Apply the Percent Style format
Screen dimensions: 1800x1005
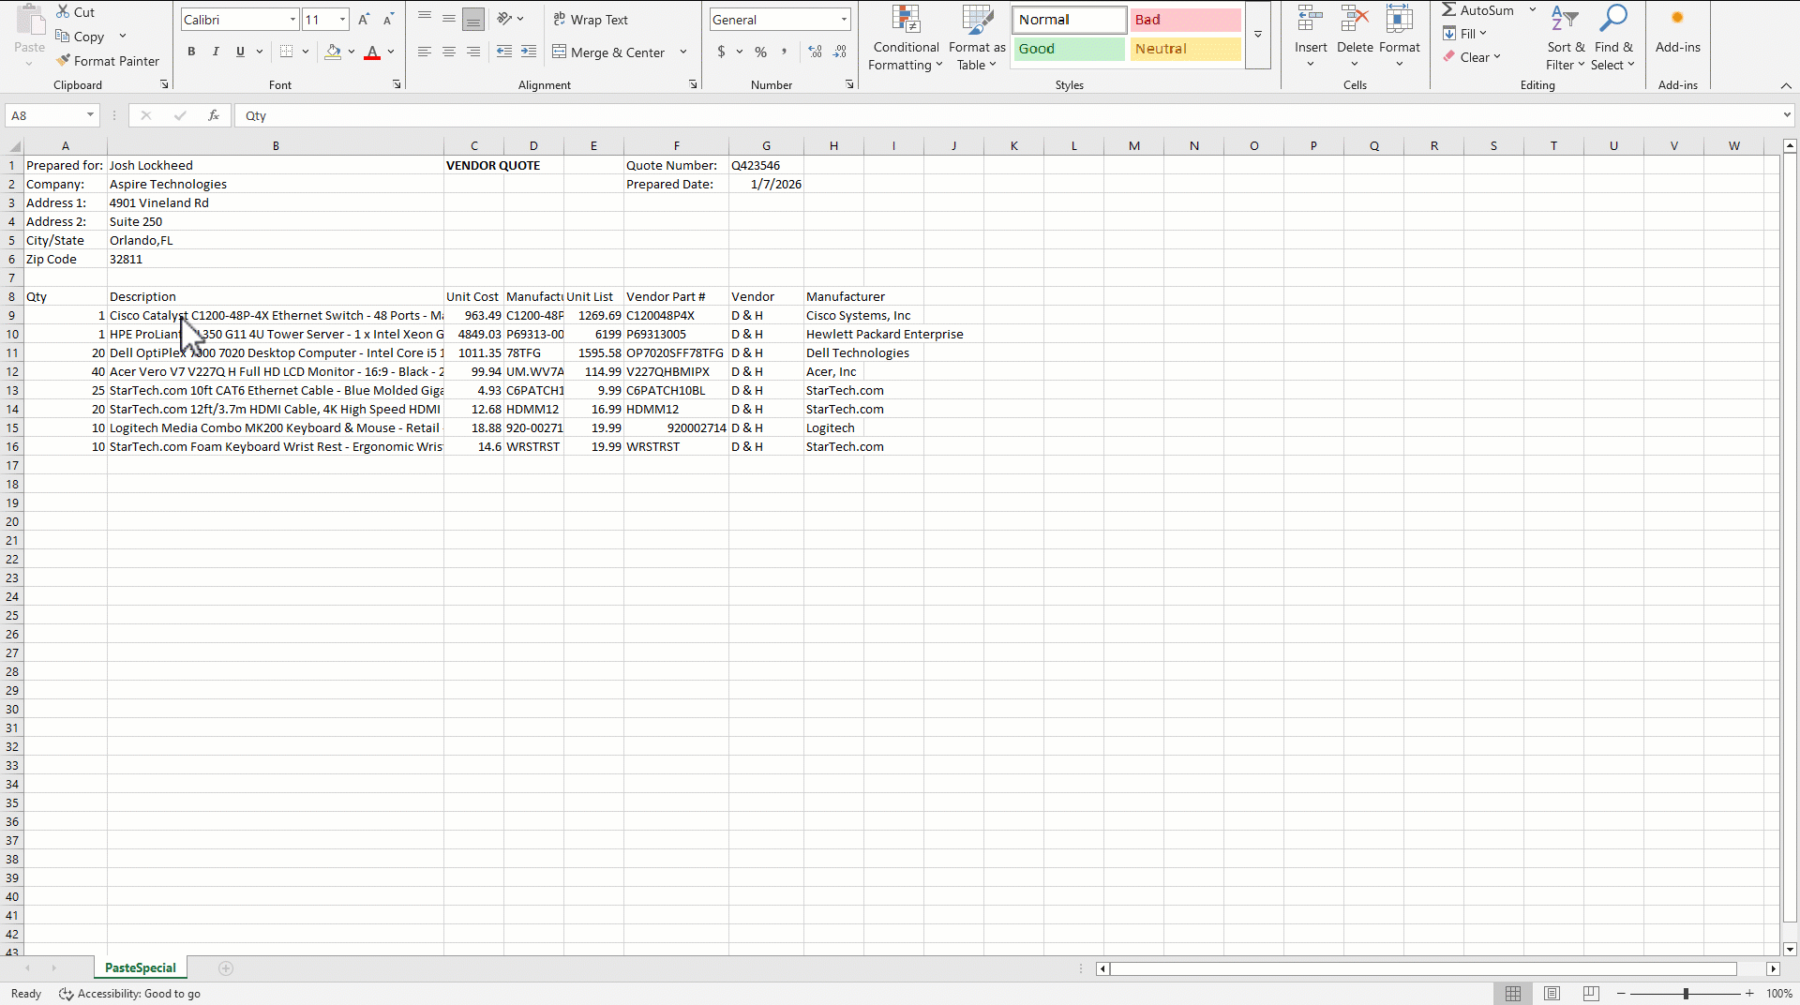(760, 52)
